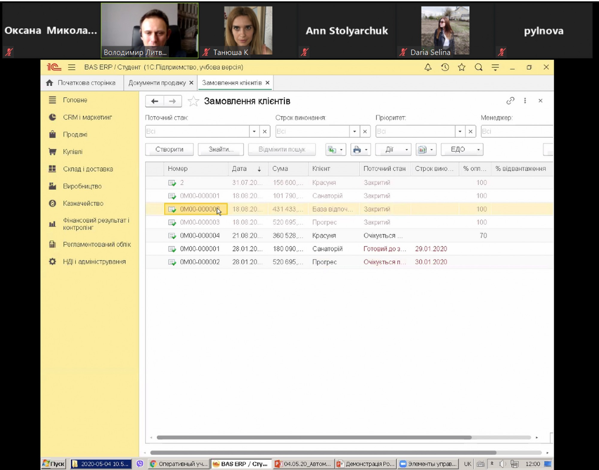Open Головне section in sidebar

point(75,100)
